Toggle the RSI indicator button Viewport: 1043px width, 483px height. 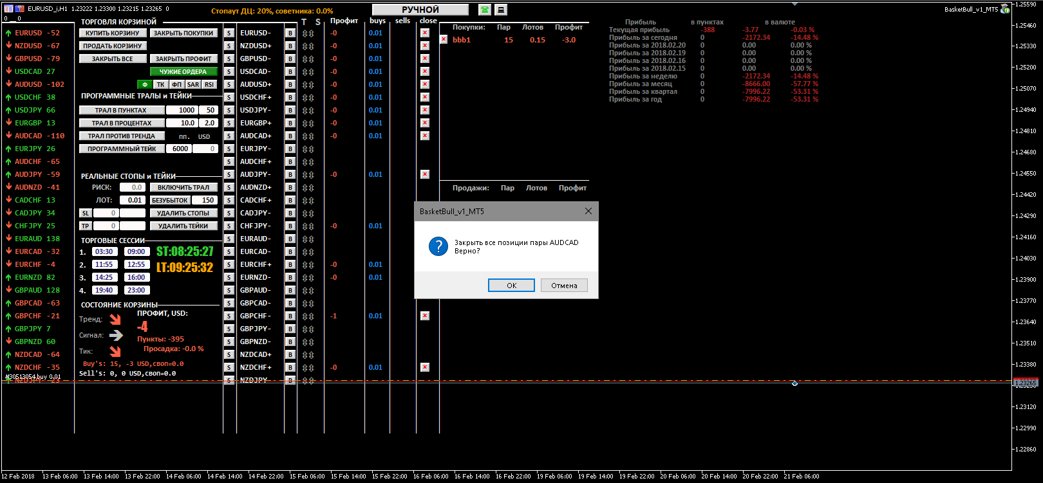[209, 84]
